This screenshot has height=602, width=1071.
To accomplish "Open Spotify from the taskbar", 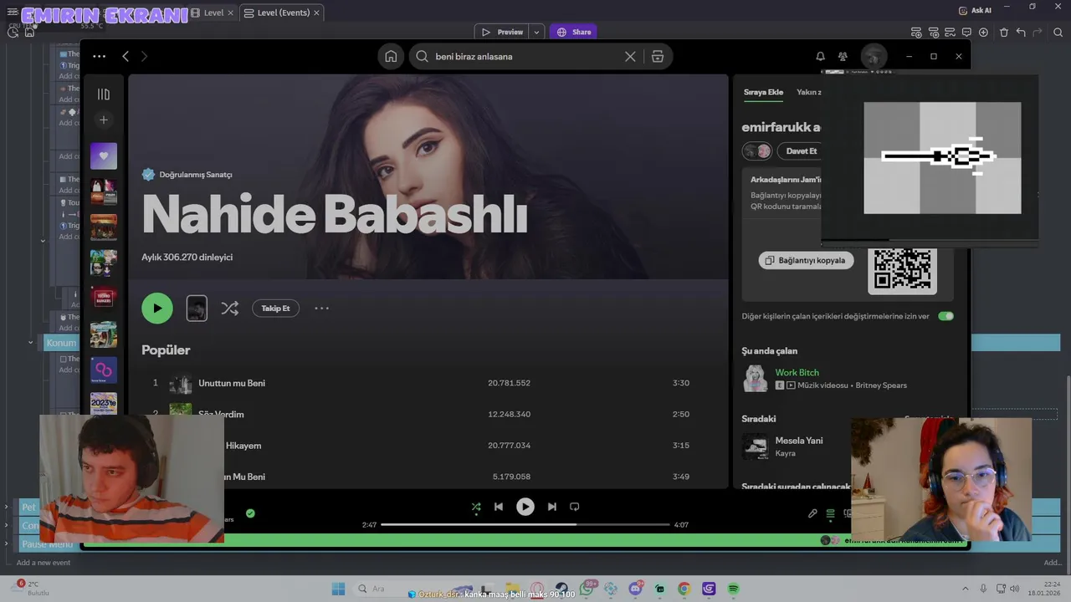I will pos(733,589).
